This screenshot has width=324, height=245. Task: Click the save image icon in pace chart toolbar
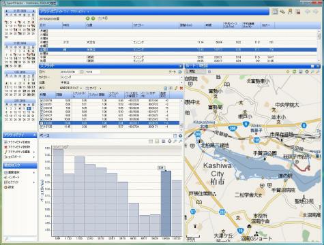(x=164, y=142)
